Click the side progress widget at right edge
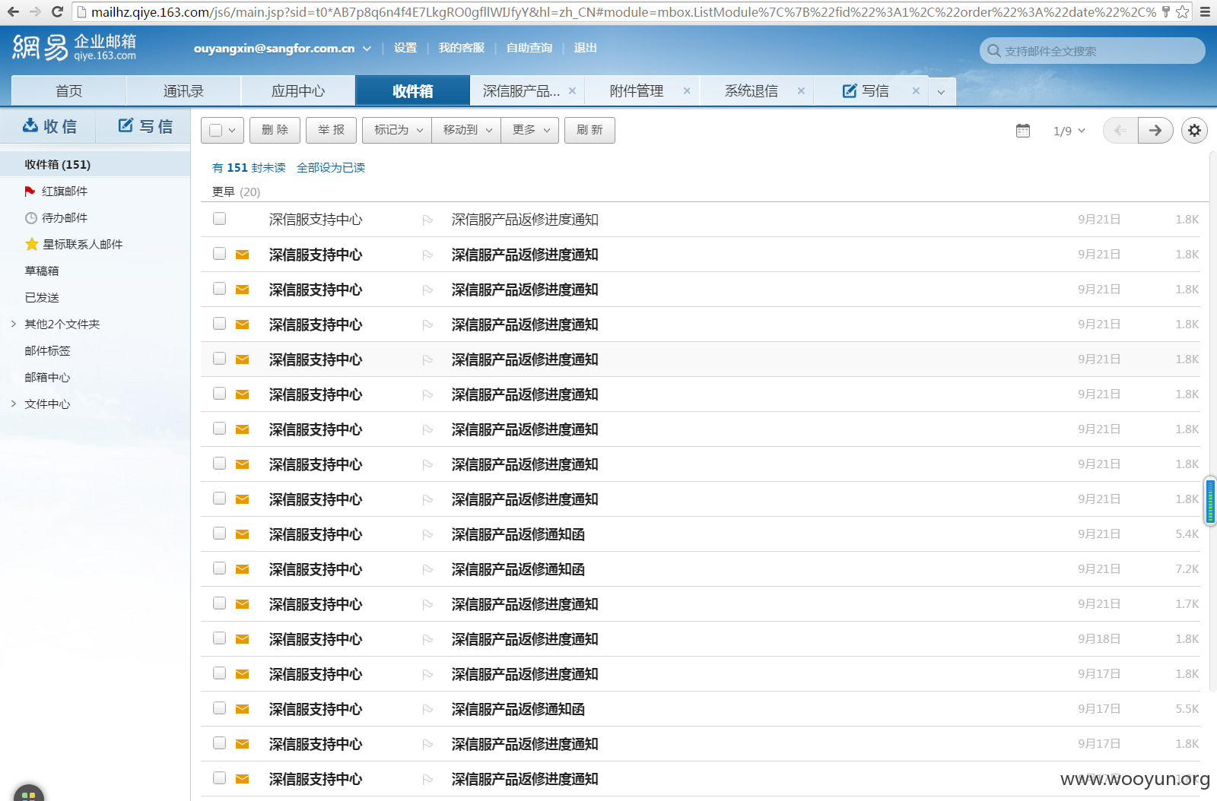This screenshot has width=1217, height=801. 1210,501
